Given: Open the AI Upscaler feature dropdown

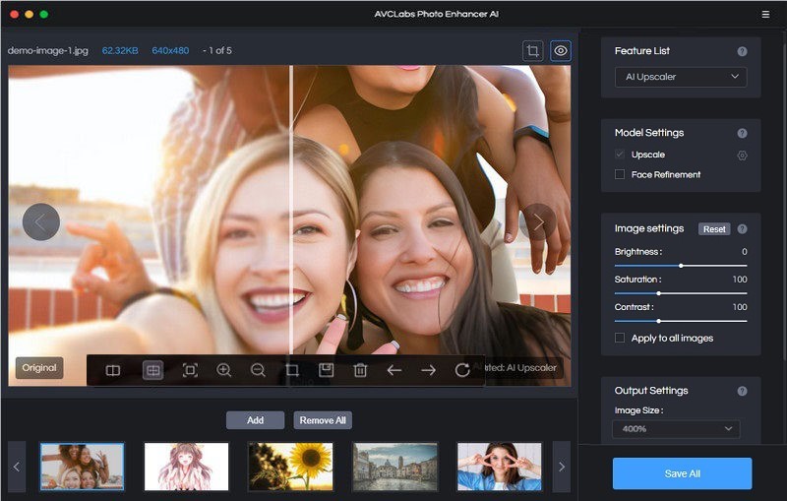Looking at the screenshot, I should [681, 77].
